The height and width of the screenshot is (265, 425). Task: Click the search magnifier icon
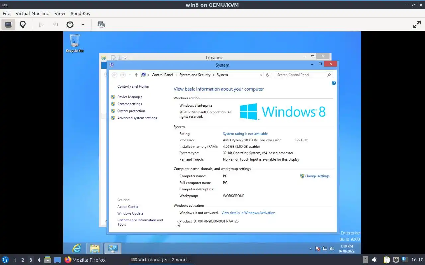pos(329,75)
